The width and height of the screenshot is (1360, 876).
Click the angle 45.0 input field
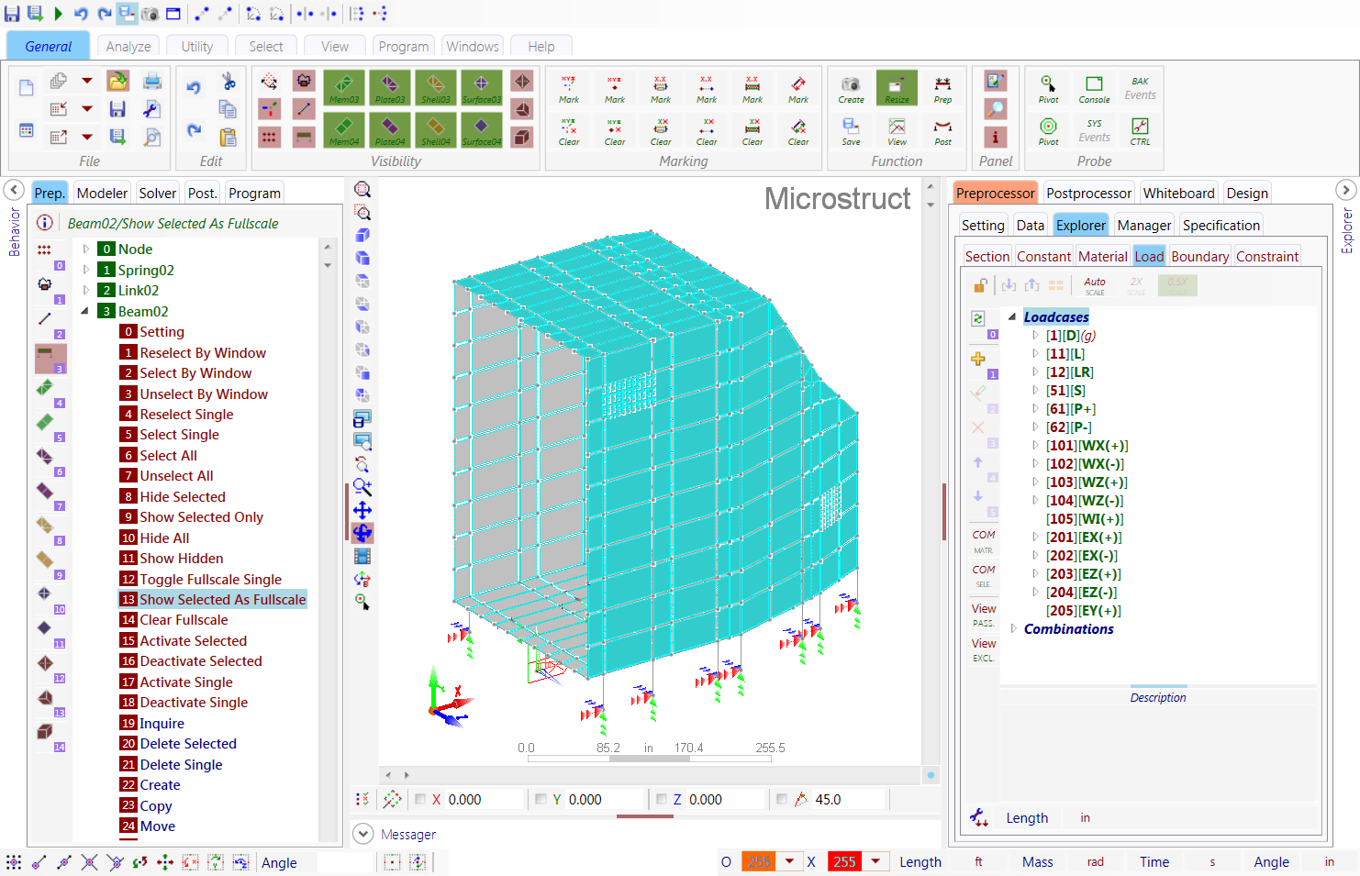click(x=848, y=799)
